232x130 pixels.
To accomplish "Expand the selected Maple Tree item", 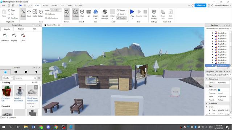I will (x=213, y=65).
